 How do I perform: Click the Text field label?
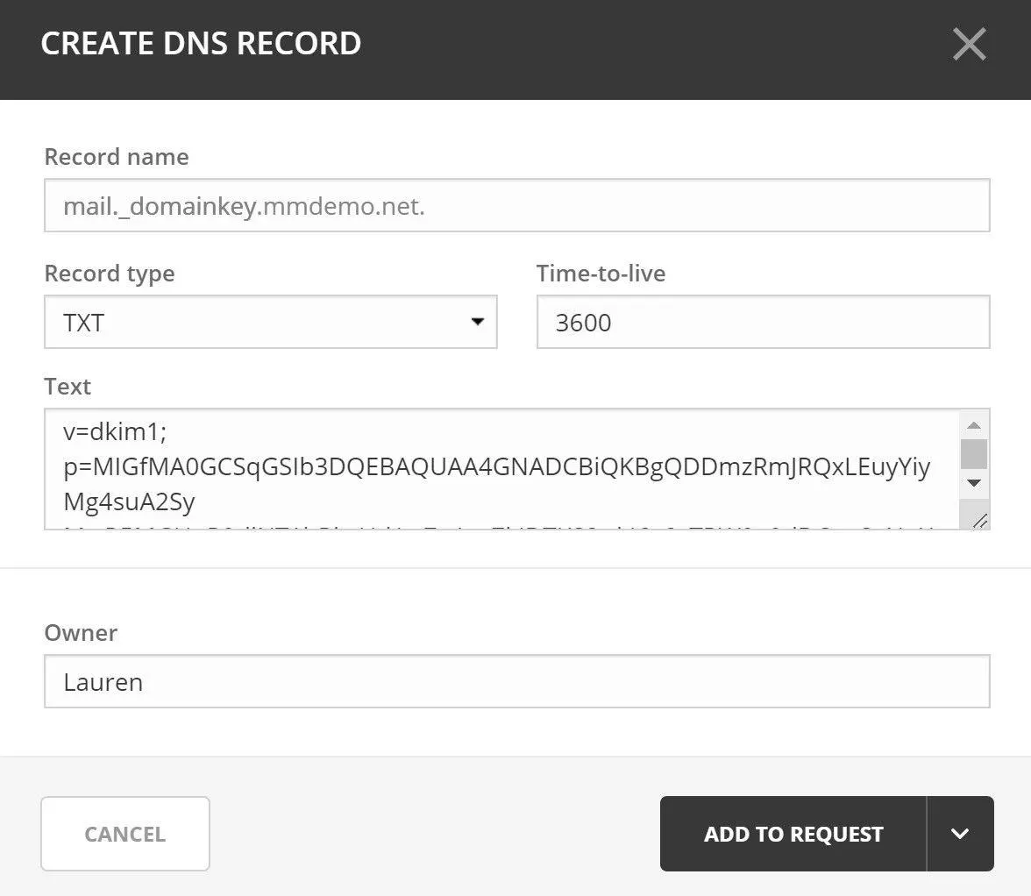pos(67,387)
